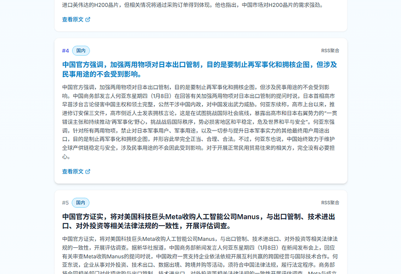Click RSS聚合 source label on article #4
This screenshot has width=401, height=274.
pos(330,51)
